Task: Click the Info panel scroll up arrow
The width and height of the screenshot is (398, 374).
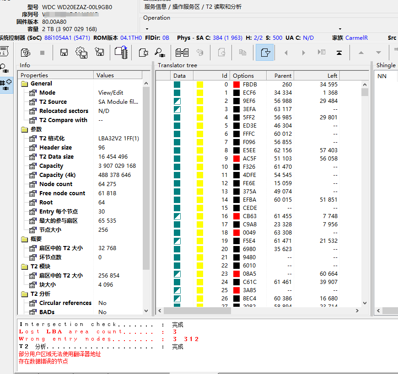Action: 146,83
